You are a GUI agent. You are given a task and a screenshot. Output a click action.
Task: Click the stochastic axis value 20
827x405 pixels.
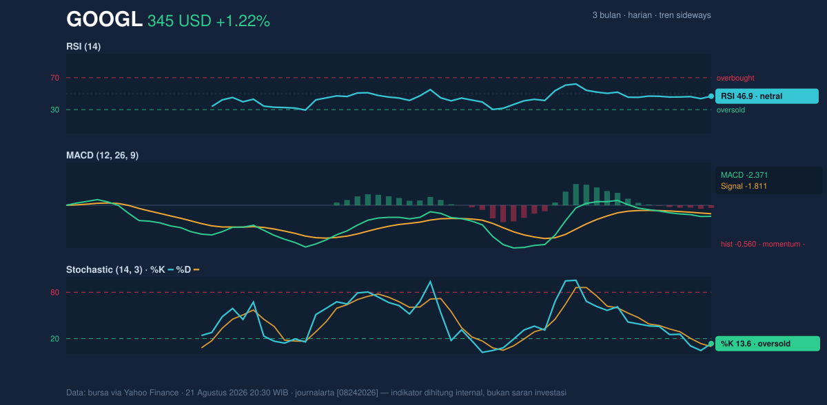(x=54, y=338)
